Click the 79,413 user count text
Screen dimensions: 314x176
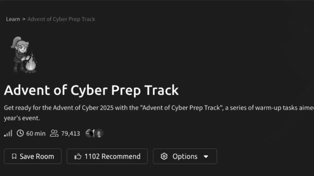(70, 133)
